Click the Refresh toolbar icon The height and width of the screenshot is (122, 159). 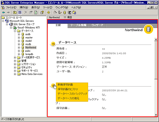coord(36,13)
